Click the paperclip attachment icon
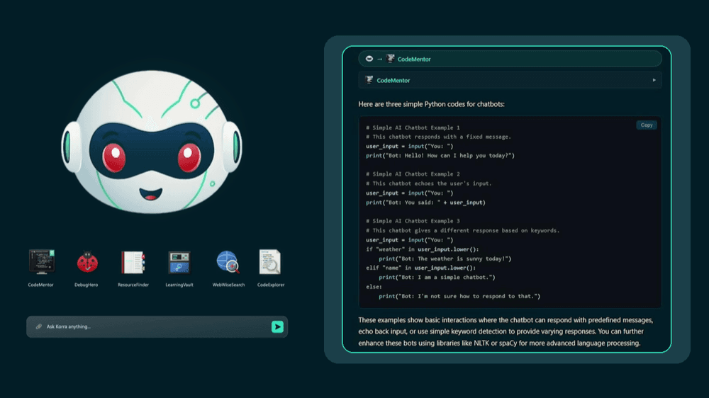Image resolution: width=709 pixels, height=398 pixels. point(39,326)
